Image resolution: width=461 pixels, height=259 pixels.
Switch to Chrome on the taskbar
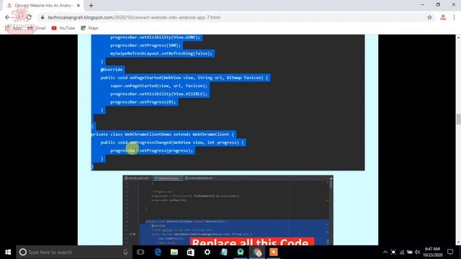257,252
